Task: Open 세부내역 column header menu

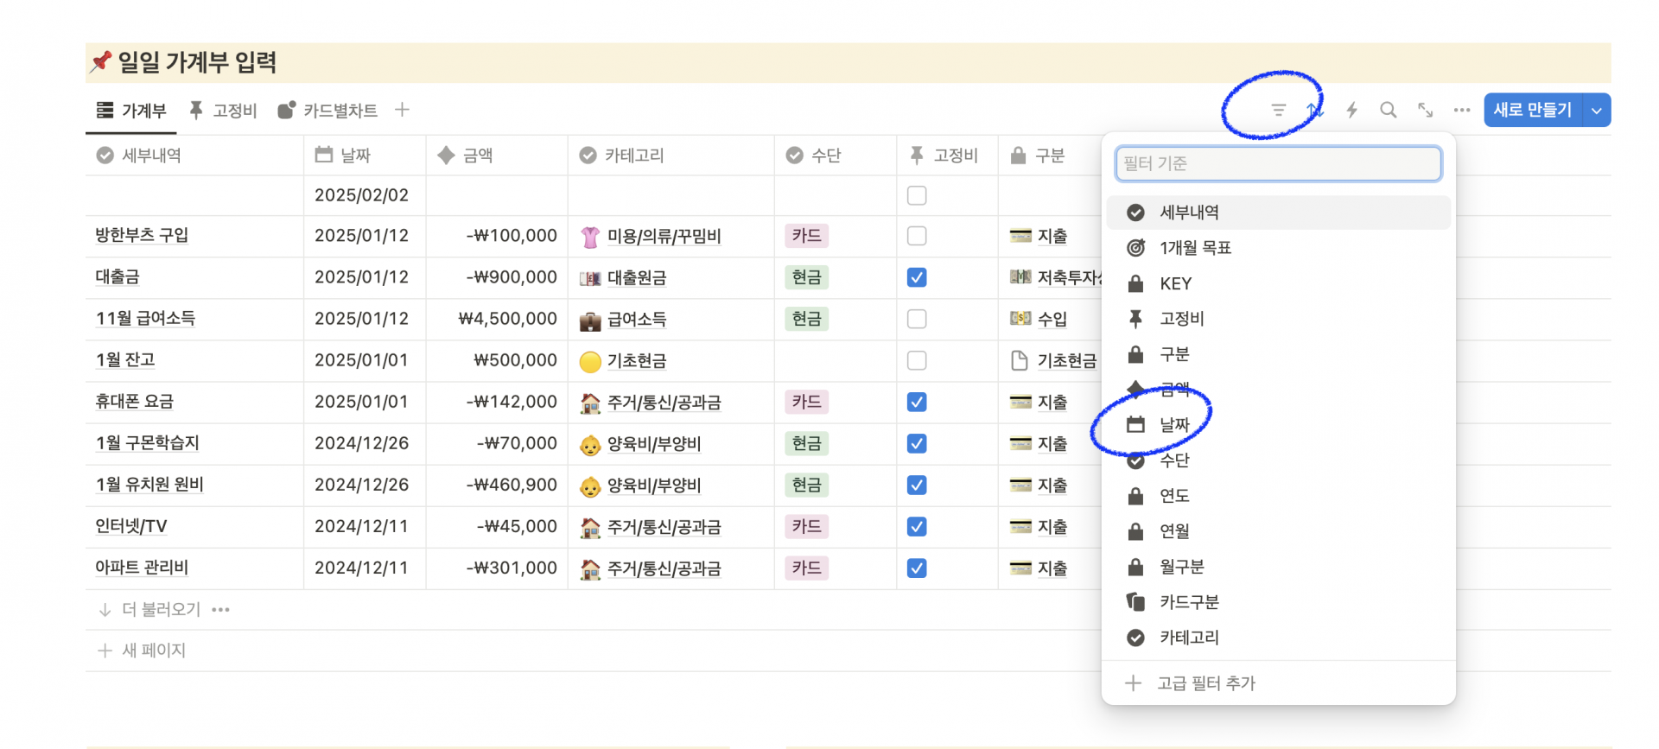Action: [194, 156]
